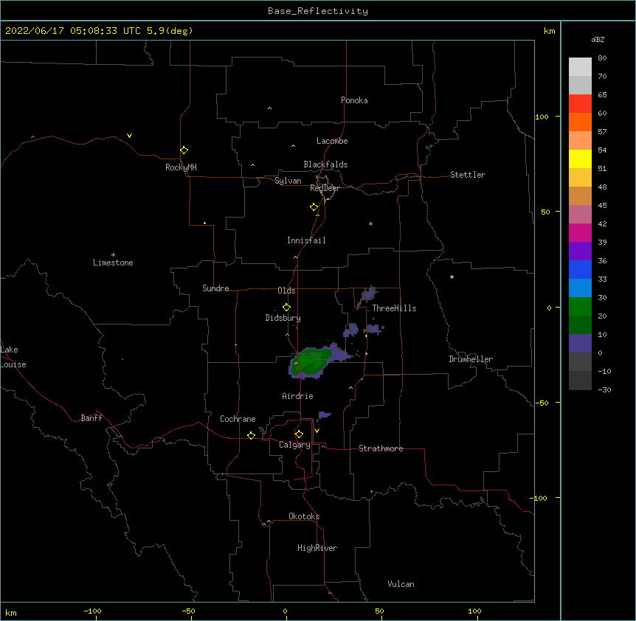Click the Didsbury town label

coord(283,318)
